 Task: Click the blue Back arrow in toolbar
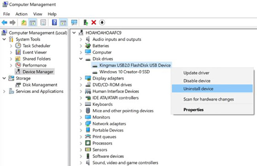coord(4,22)
